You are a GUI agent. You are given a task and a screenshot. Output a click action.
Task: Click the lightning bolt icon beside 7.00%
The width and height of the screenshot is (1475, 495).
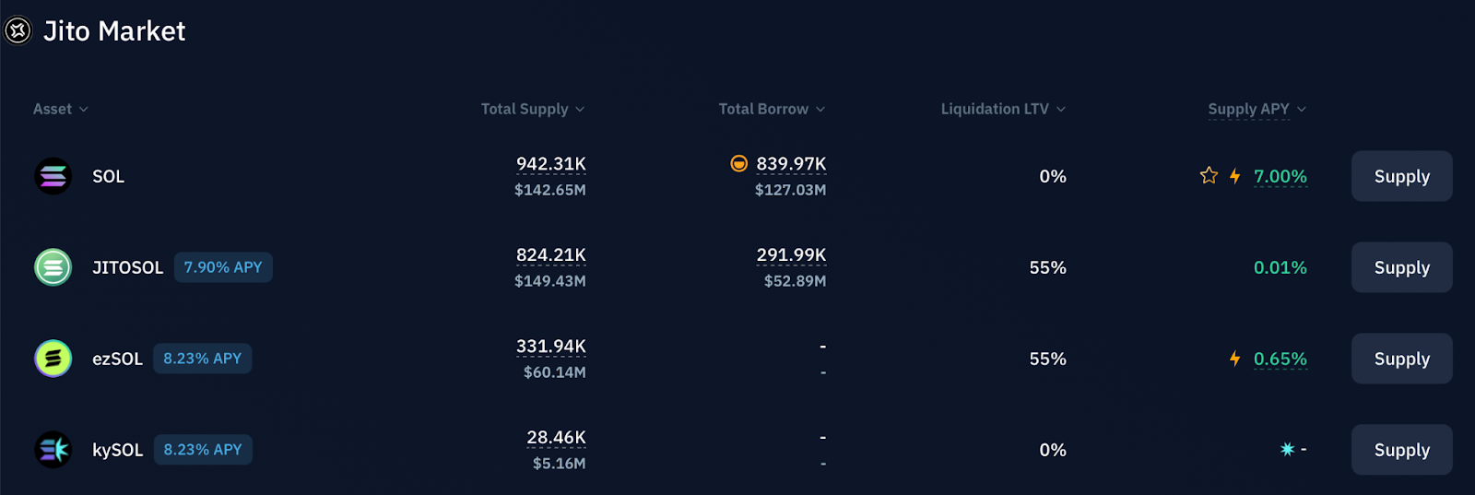coord(1234,176)
